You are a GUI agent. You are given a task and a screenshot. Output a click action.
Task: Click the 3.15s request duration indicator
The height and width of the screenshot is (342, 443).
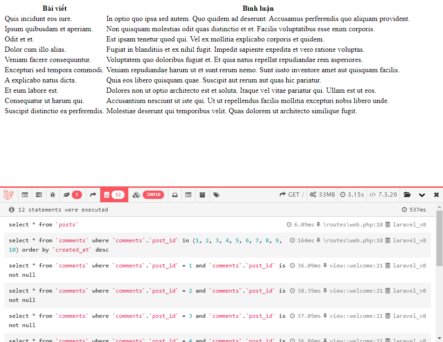pyautogui.click(x=352, y=195)
